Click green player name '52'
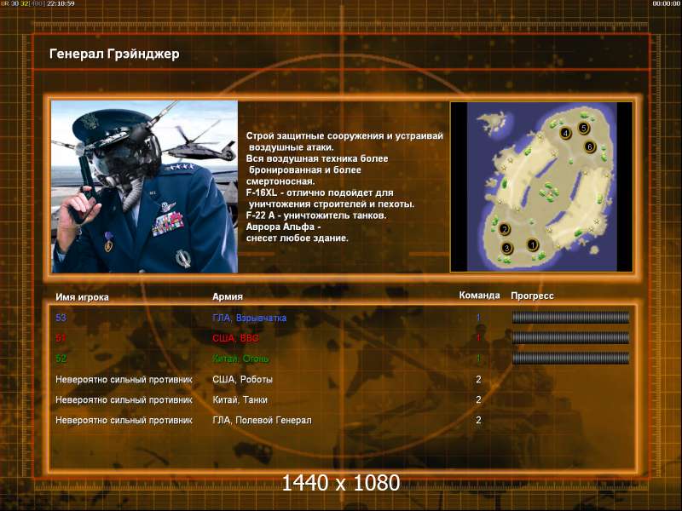 pos(61,359)
